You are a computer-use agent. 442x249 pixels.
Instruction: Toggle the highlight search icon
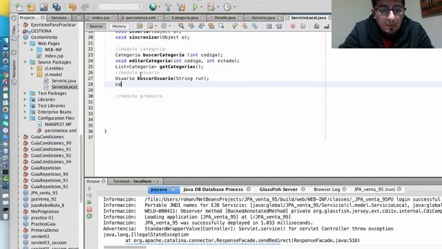point(211,26)
